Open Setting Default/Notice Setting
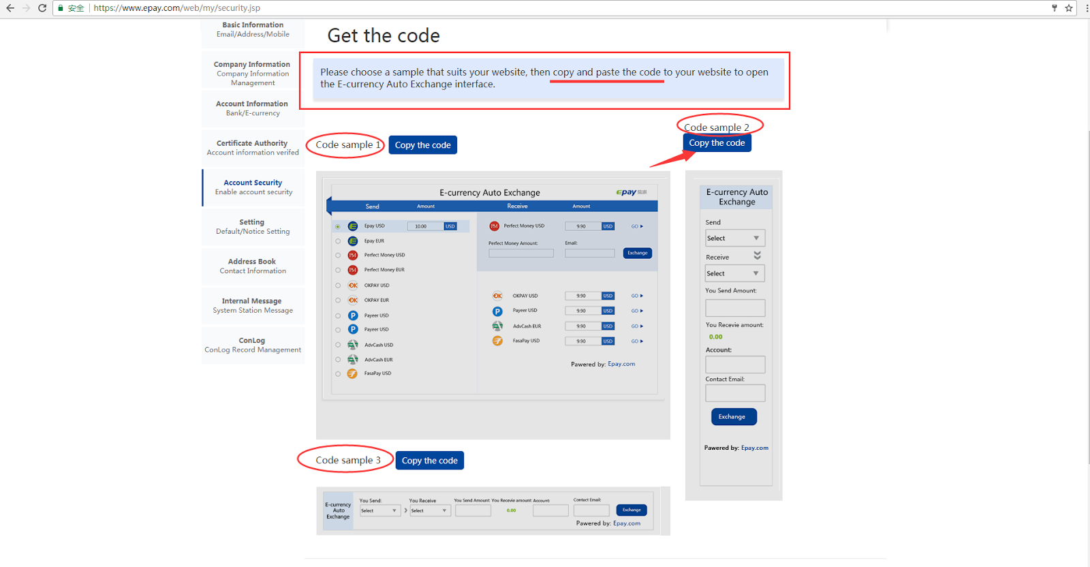1090x567 pixels. 253,227
